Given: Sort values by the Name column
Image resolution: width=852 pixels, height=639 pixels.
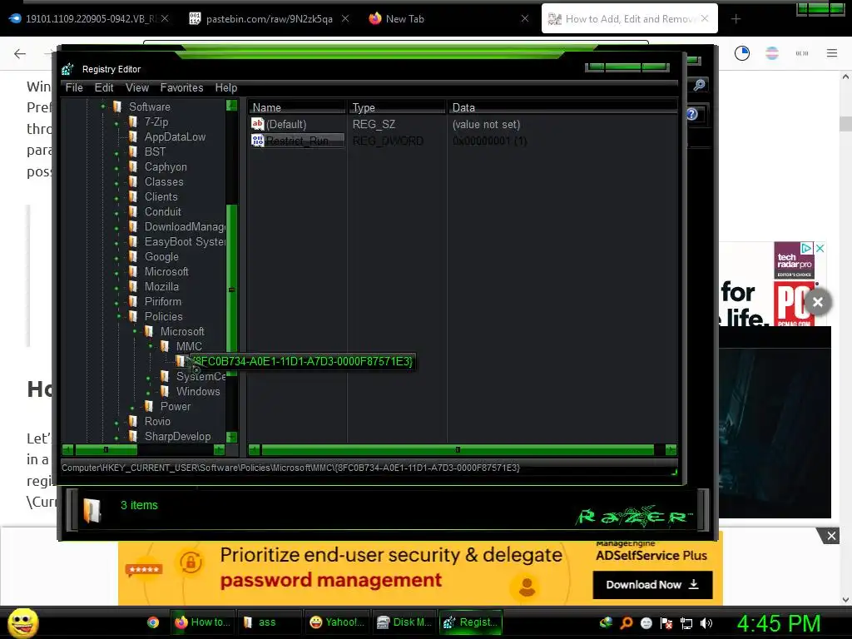Looking at the screenshot, I should 297,107.
